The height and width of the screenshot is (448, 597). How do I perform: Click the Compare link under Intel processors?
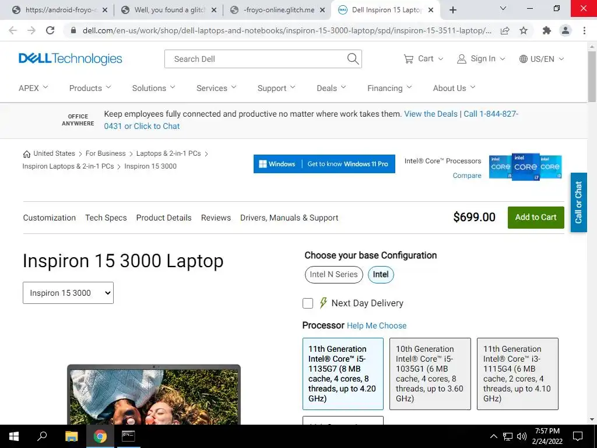click(467, 176)
